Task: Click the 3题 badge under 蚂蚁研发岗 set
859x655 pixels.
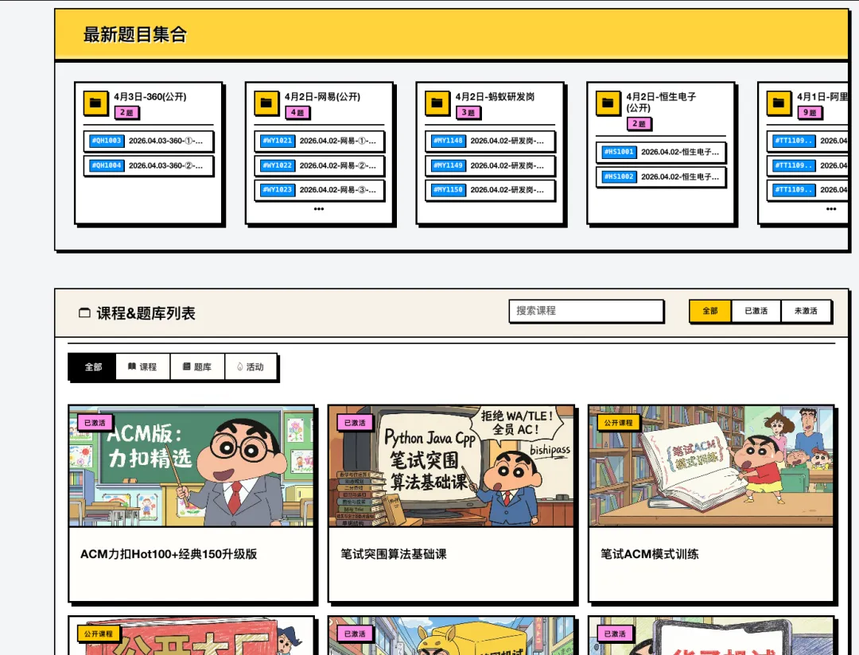Action: (468, 112)
